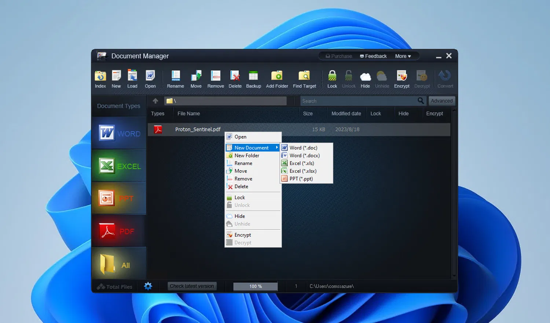
Task: Open the Find Target tool
Action: (304, 76)
